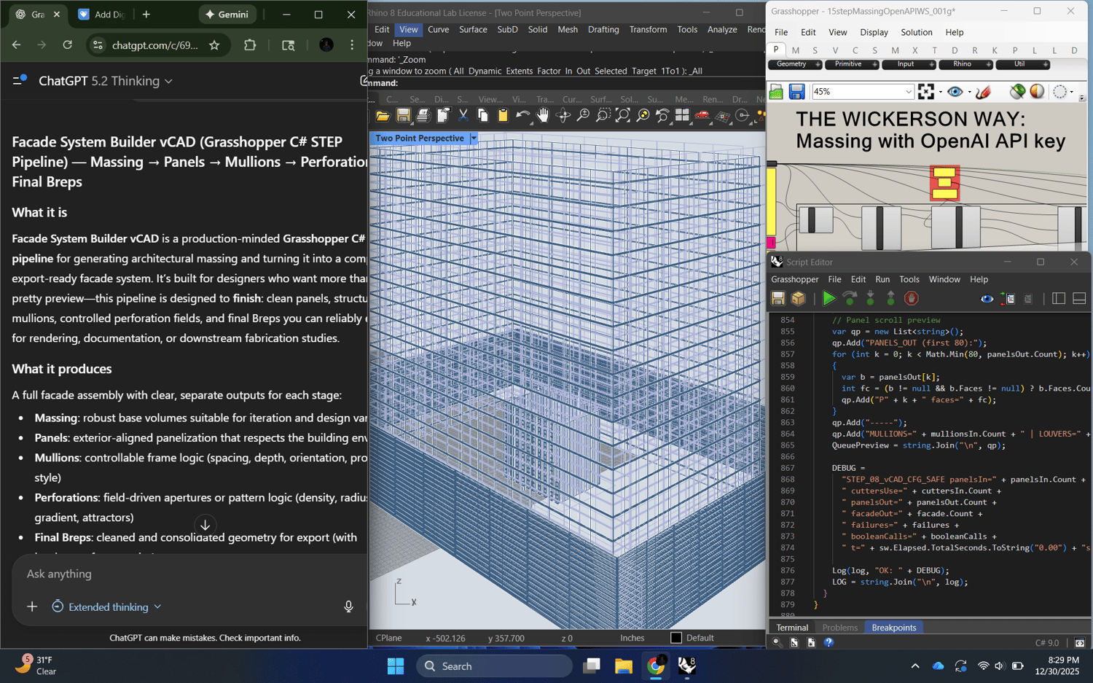Open the 45% zoom level dropdown
The height and width of the screenshot is (683, 1093).
(x=908, y=92)
